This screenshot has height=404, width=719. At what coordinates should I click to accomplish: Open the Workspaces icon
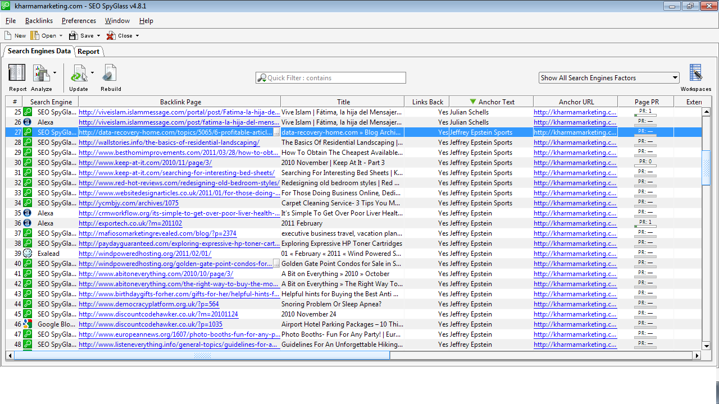695,74
